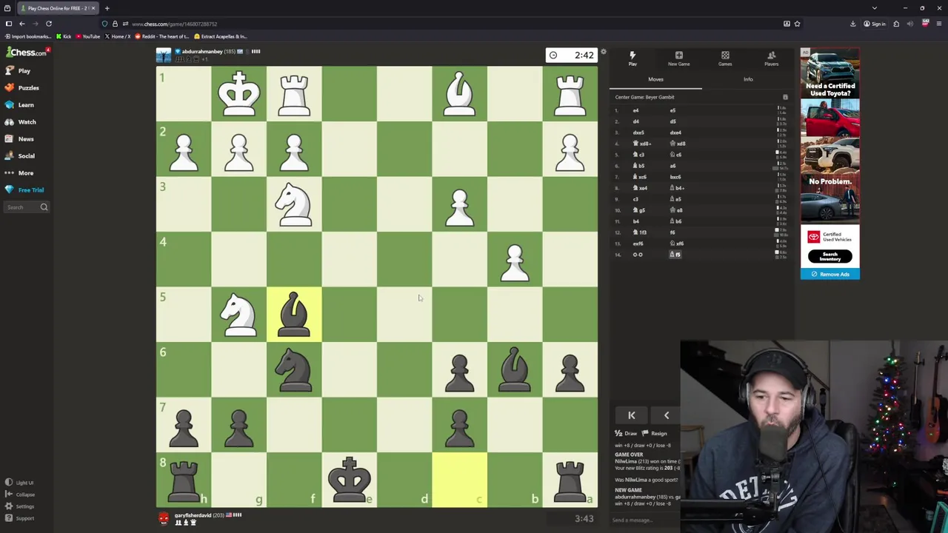Click the black knight on f6
This screenshot has width=948, height=533.
(294, 369)
